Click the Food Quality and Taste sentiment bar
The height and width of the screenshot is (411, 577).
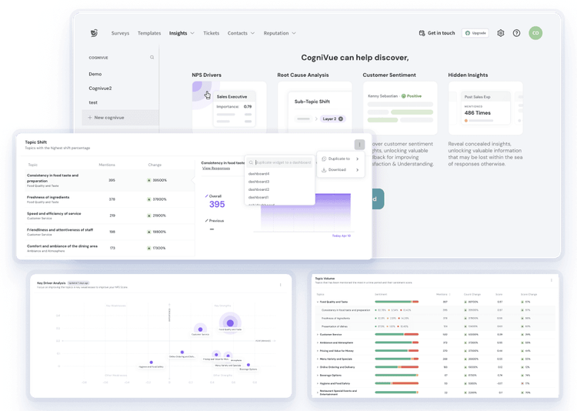click(x=397, y=302)
